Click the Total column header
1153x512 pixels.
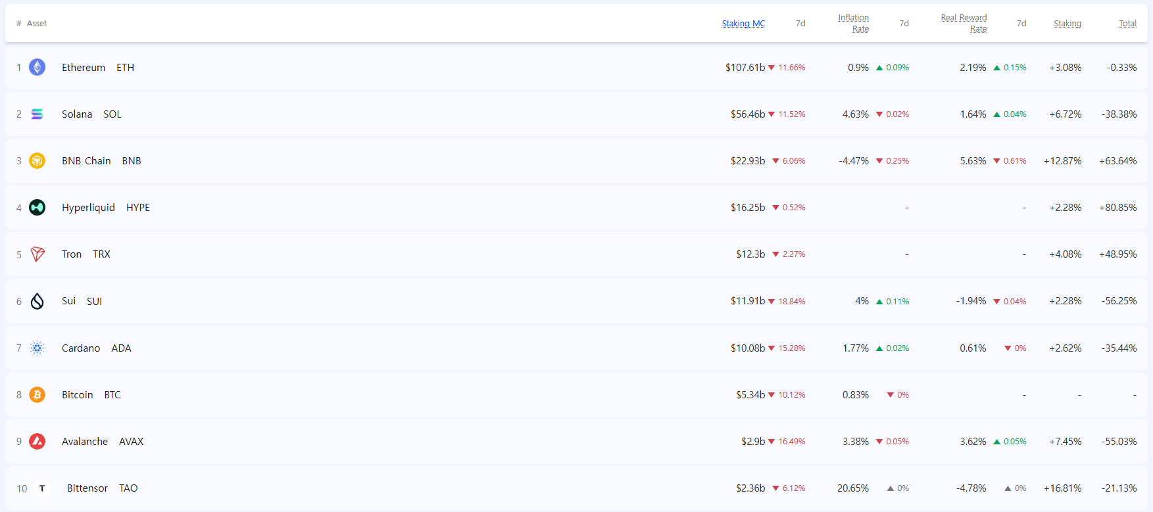coord(1127,24)
